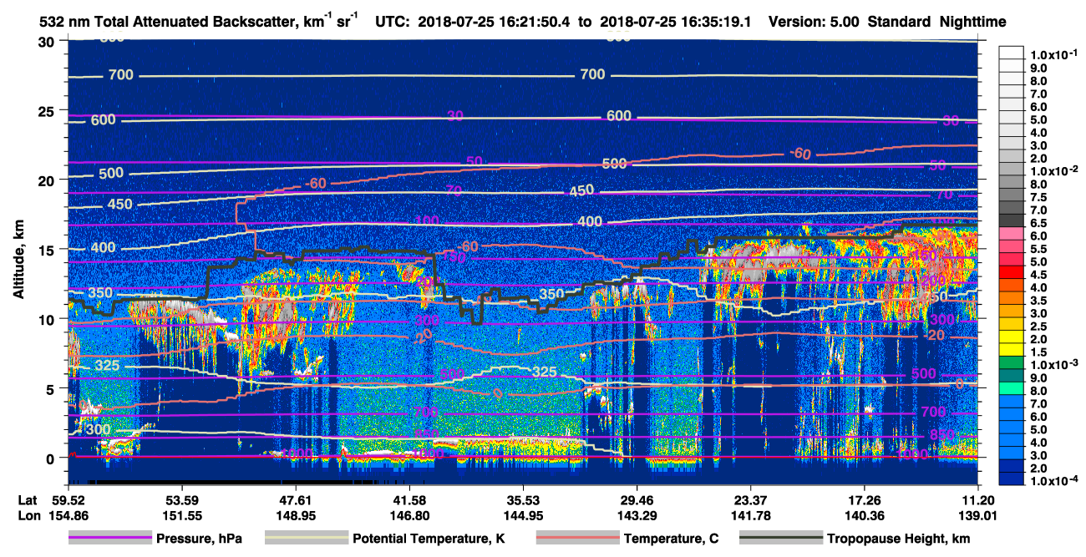Image resolution: width=1086 pixels, height=557 pixels.
Task: Click latitude value 29.46
Action: (637, 499)
